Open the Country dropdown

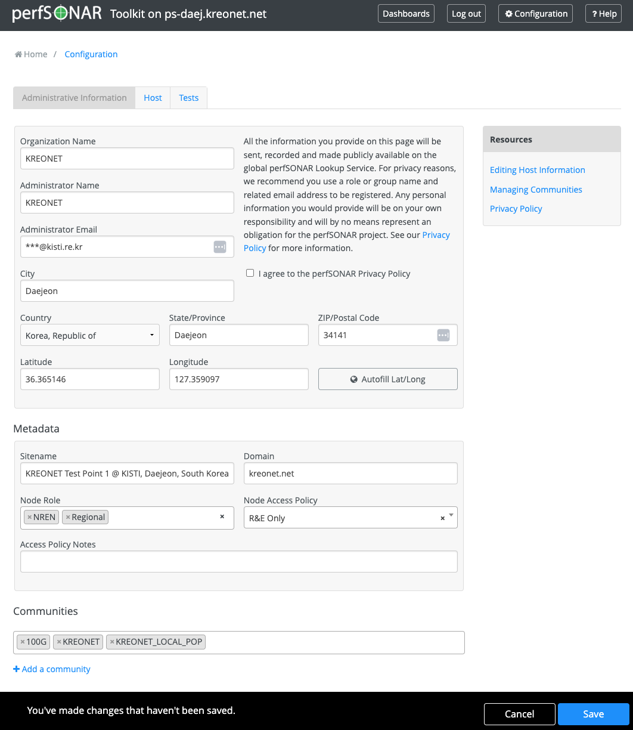(90, 335)
